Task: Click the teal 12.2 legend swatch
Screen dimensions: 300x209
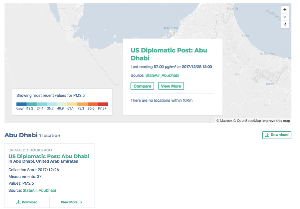Action: tap(31, 104)
